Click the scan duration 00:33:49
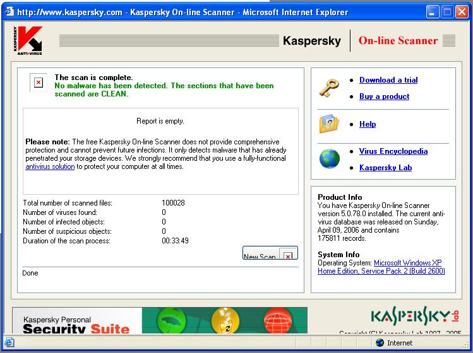The width and height of the screenshot is (473, 353). point(175,241)
